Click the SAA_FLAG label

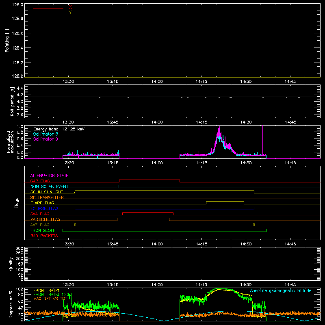point(40,214)
